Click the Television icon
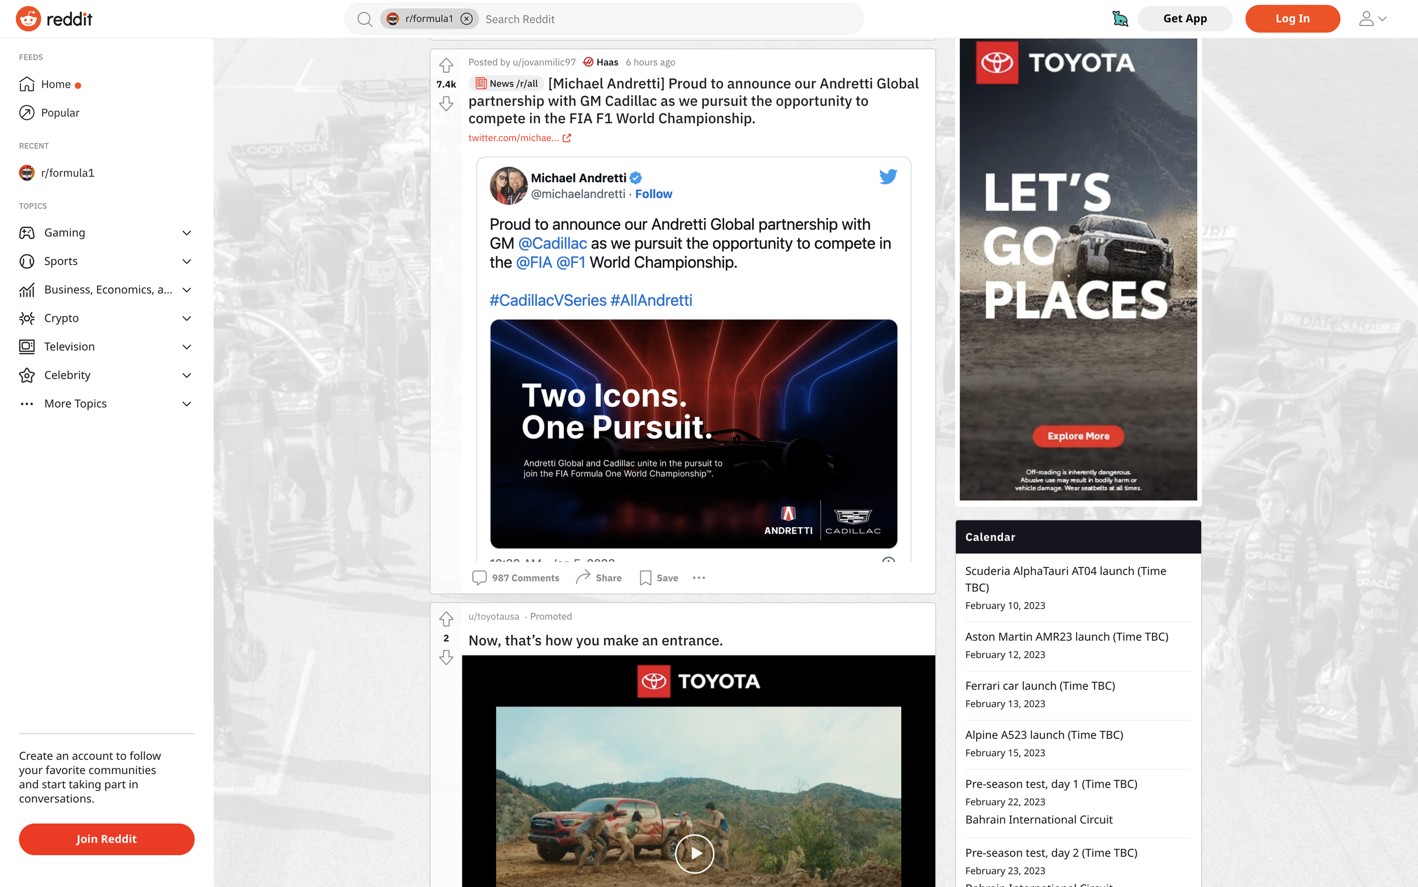Screen dimensions: 1418x887 (27, 347)
